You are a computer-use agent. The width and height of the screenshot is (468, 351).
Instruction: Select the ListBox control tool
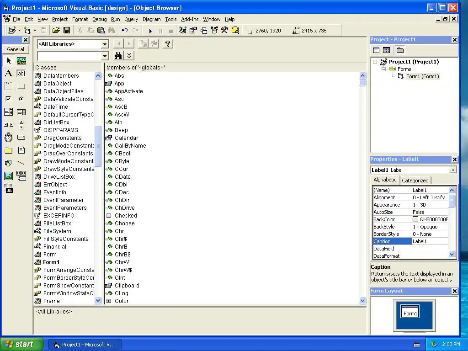point(21,112)
